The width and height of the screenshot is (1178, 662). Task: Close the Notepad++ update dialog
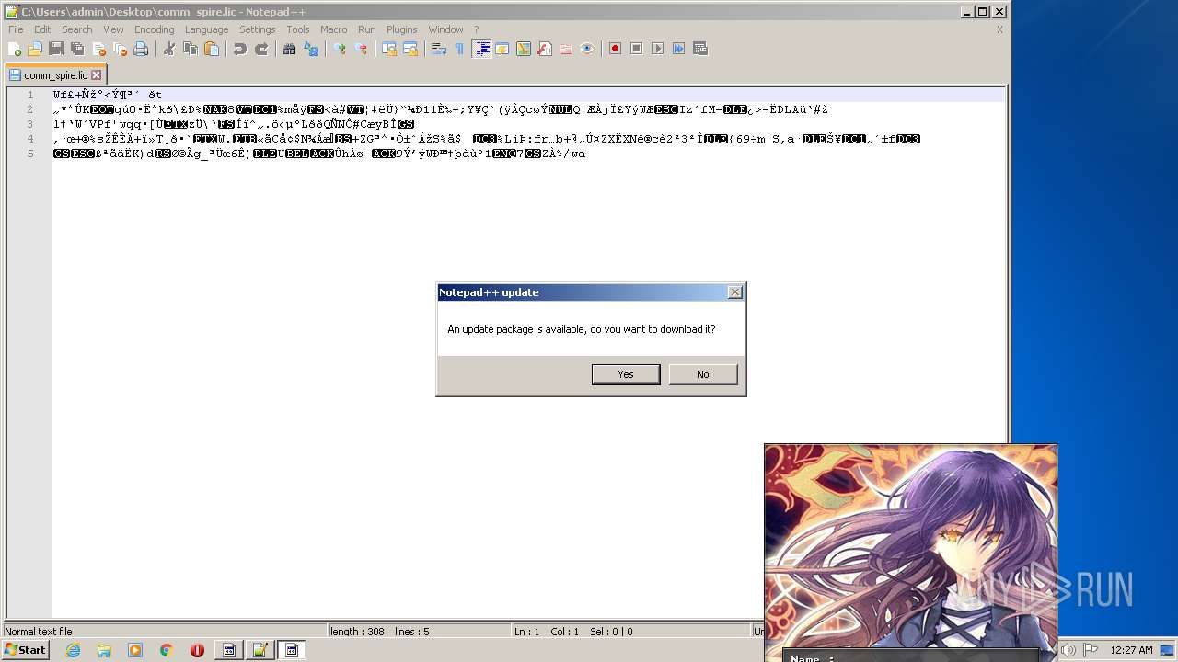(x=734, y=292)
